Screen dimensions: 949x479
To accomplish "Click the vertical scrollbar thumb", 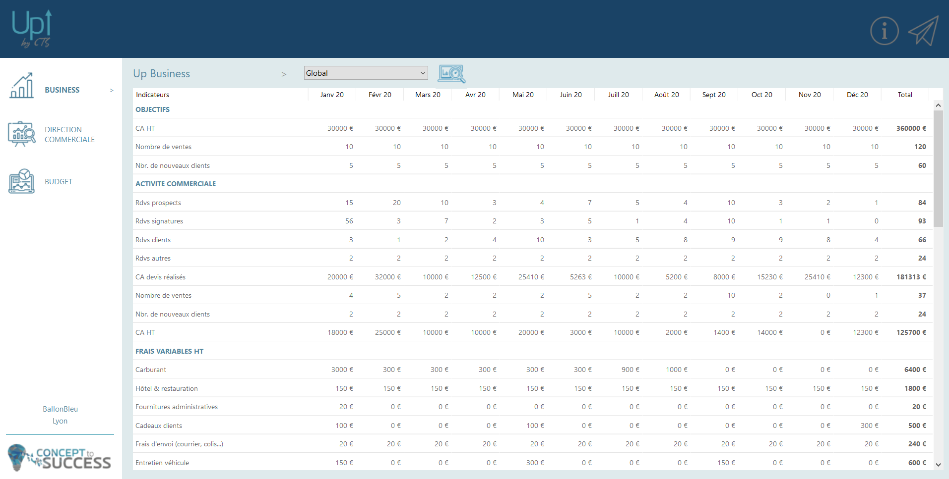I will pos(938,168).
